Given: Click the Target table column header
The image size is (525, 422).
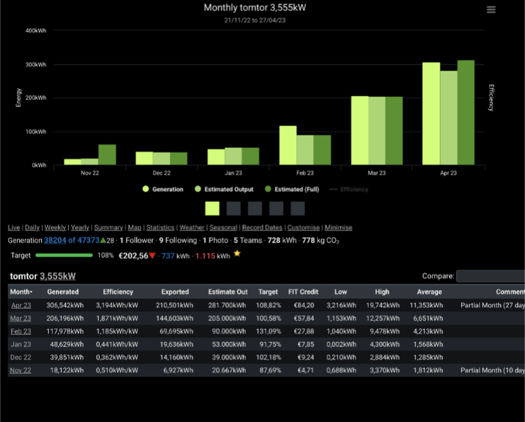Looking at the screenshot, I should 268,291.
